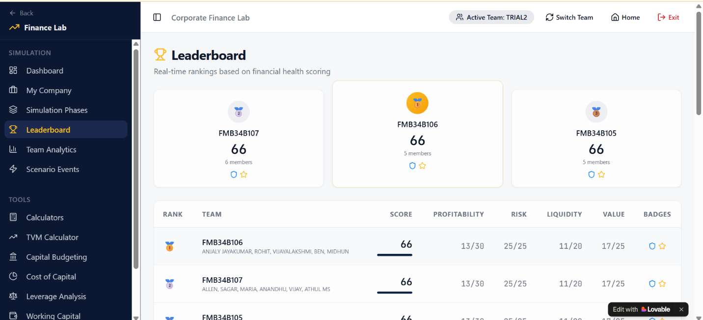Click the Back link in sidebar
Viewport: 703px width, 320px height.
coord(22,13)
